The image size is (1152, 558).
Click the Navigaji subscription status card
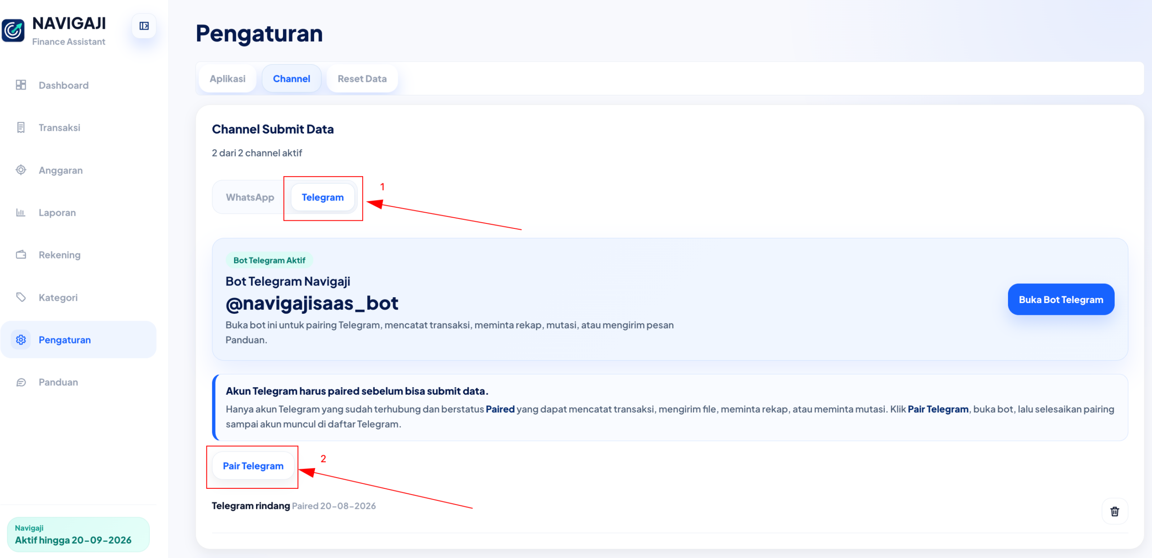[x=78, y=534]
